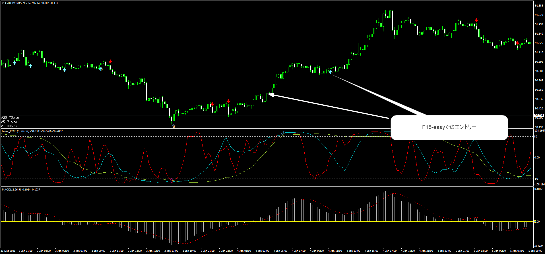Select red down arrow near 5 Jan 01:00 high
The image size is (545, 254).
click(x=477, y=20)
